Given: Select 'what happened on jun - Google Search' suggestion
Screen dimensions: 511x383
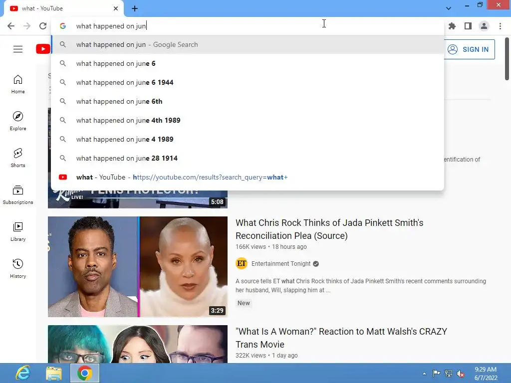Looking at the screenshot, I should pyautogui.click(x=248, y=44).
